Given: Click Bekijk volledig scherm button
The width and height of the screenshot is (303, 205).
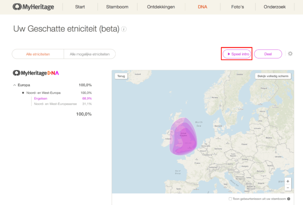Looking at the screenshot, I should (273, 76).
